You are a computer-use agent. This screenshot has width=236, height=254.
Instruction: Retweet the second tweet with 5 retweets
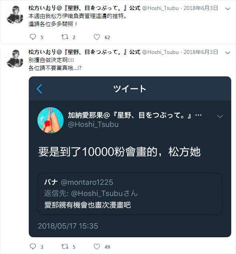tap(65, 246)
